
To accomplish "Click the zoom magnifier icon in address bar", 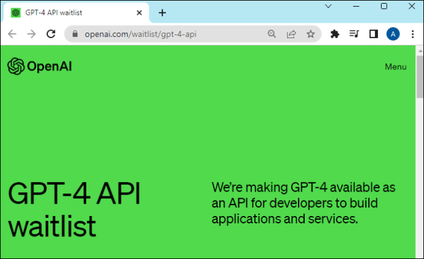I will pyautogui.click(x=272, y=34).
